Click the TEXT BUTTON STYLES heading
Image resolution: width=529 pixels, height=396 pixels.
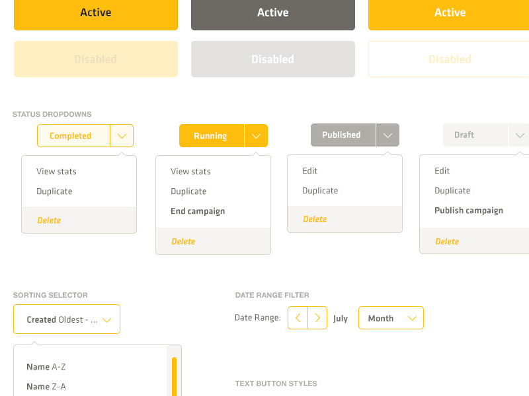[276, 383]
